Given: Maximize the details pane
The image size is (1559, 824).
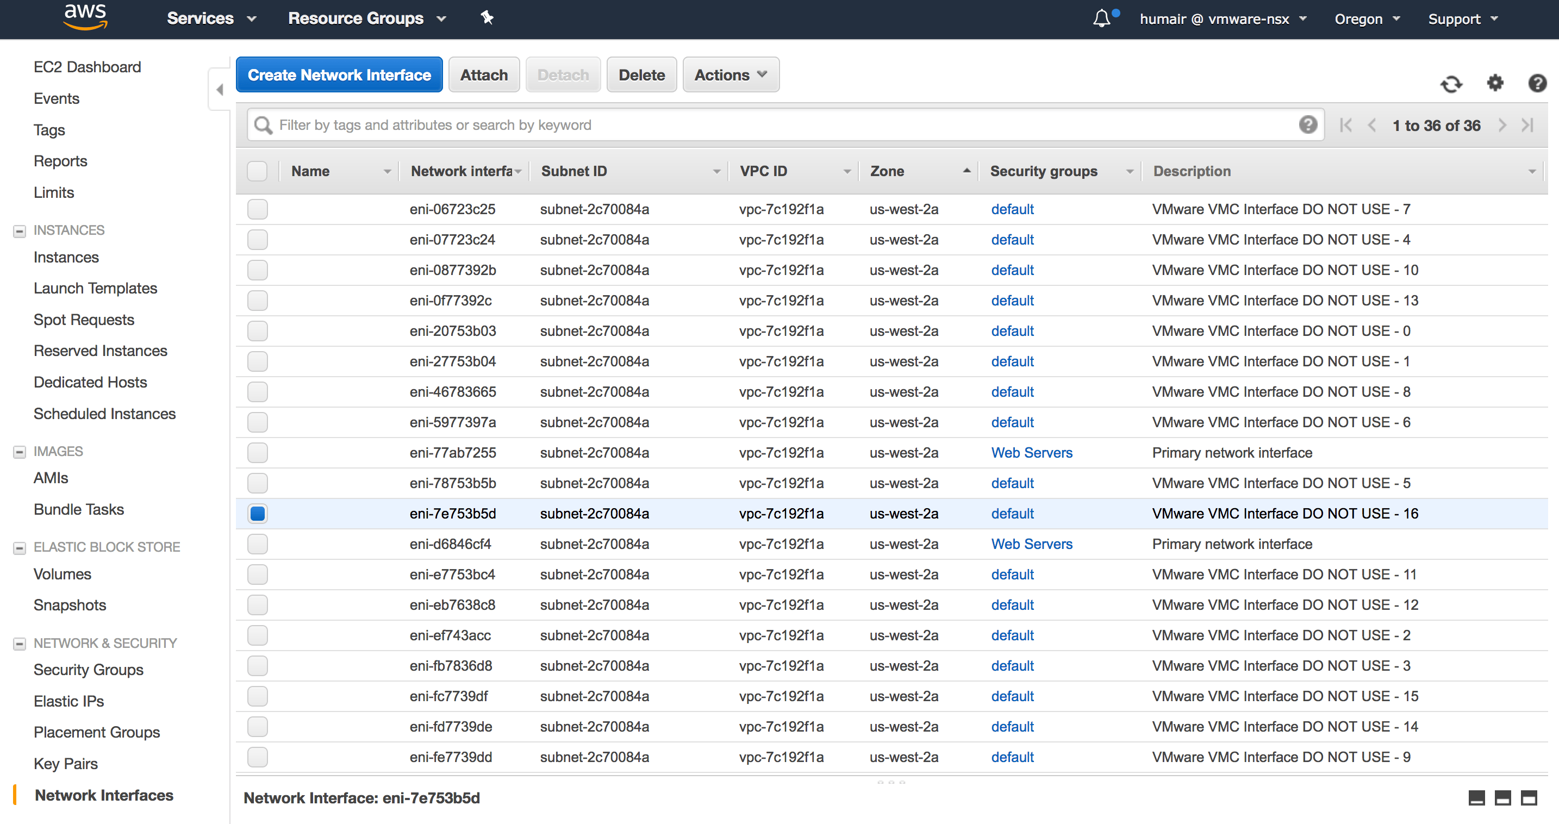Looking at the screenshot, I should point(1529,798).
